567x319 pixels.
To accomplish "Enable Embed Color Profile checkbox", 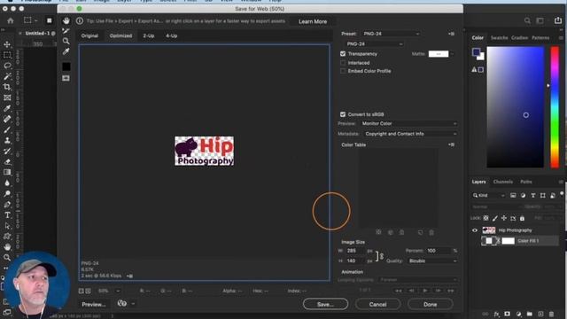I will (343, 71).
